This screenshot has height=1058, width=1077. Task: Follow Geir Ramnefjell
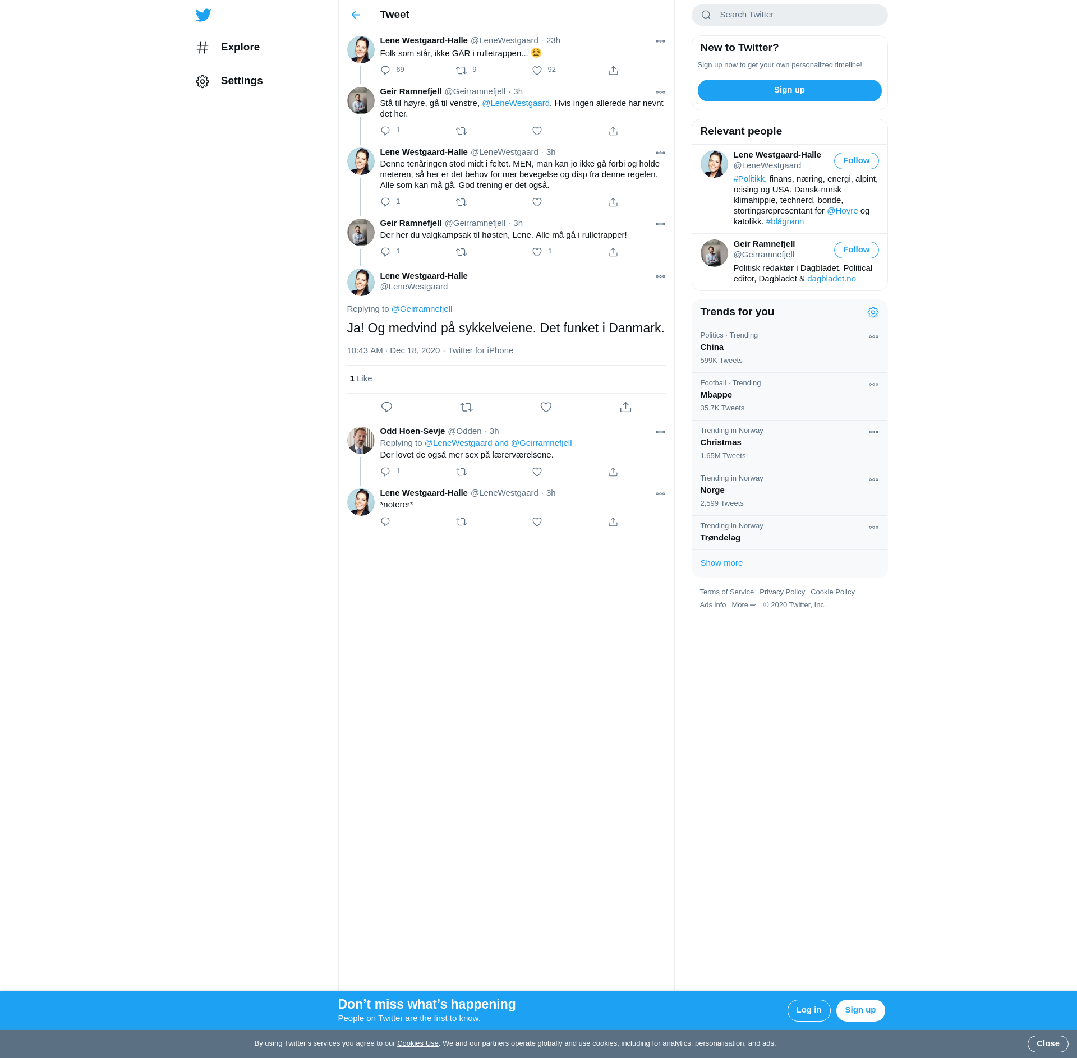pyautogui.click(x=856, y=250)
